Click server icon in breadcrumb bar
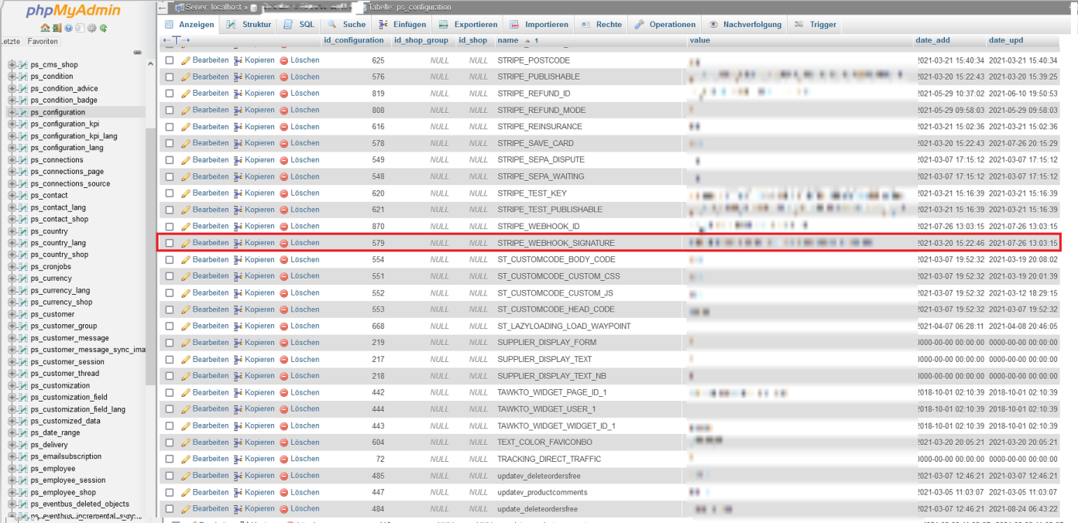This screenshot has height=523, width=1078. pyautogui.click(x=179, y=7)
